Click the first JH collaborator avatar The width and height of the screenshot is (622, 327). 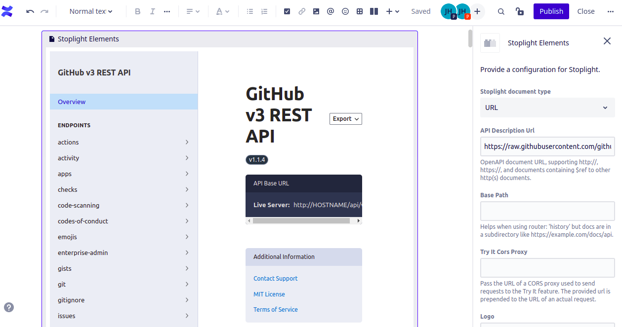(449, 11)
